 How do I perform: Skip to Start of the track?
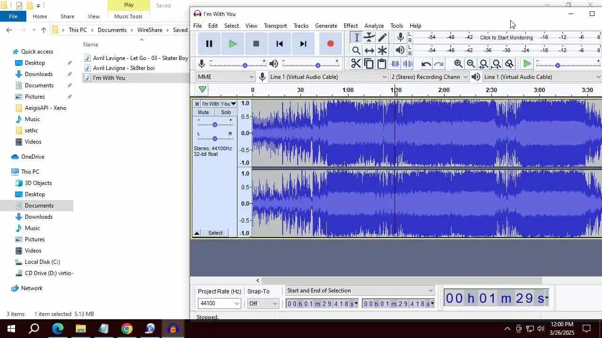[279, 44]
